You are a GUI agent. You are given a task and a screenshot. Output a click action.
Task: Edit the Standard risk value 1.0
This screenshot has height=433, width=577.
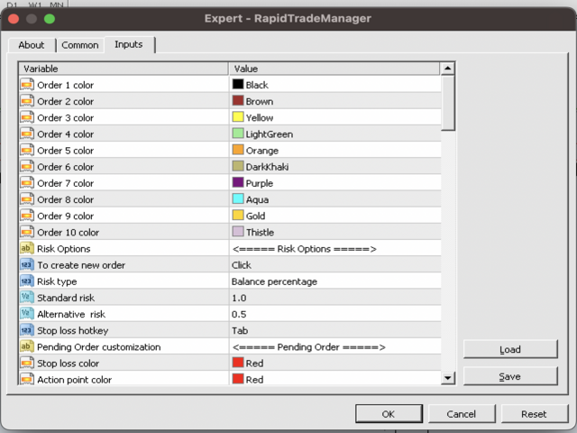tap(334, 298)
